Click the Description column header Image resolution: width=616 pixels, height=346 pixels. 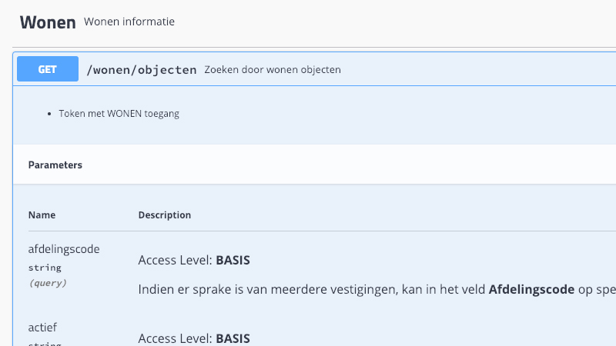coord(165,215)
